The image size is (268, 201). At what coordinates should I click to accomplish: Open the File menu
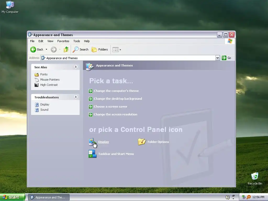coord(32,41)
